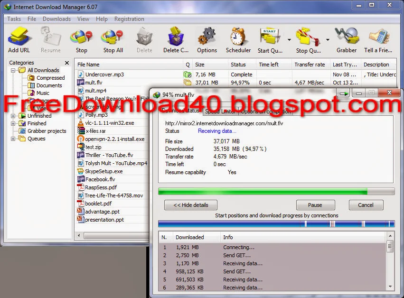Select the test.zip file icon
Image resolution: width=404 pixels, height=298 pixels.
81,147
